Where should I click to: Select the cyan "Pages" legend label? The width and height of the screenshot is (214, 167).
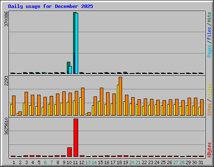[x=209, y=51]
